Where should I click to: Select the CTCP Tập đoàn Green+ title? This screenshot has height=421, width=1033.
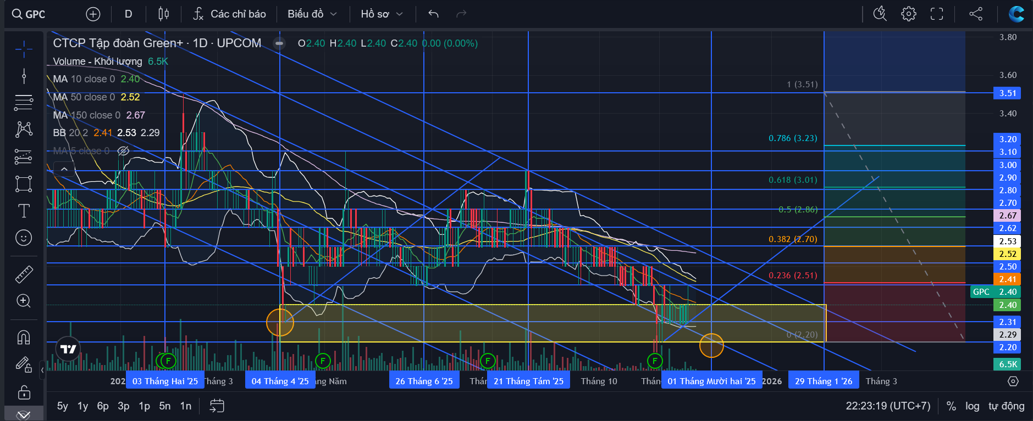118,43
